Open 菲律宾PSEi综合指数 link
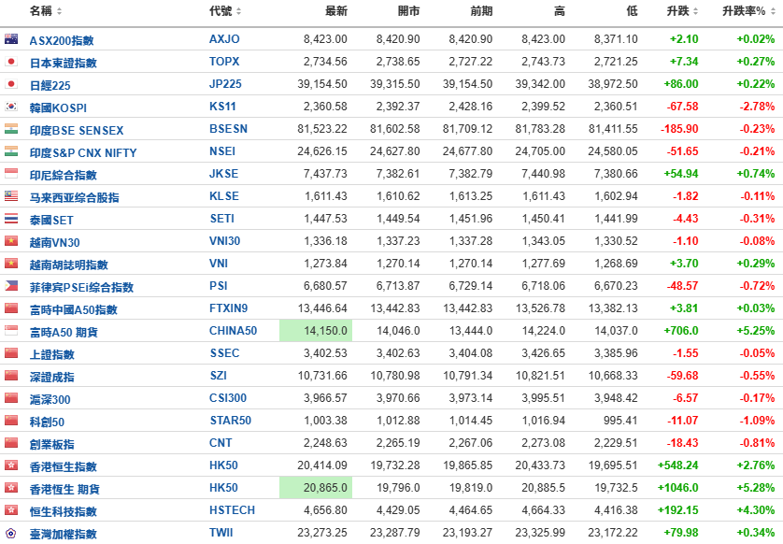Viewport: 783px width, 544px height. [x=81, y=288]
